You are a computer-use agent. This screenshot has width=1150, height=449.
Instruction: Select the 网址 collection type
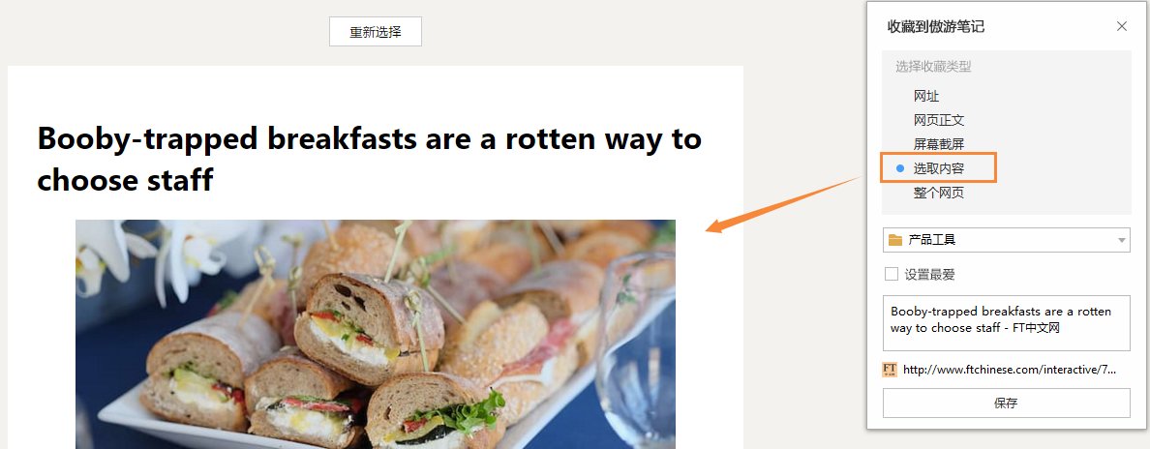926,96
